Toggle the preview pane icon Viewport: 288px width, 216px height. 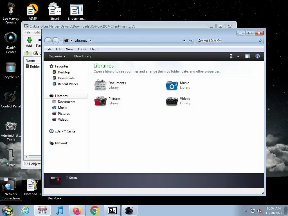click(x=247, y=56)
